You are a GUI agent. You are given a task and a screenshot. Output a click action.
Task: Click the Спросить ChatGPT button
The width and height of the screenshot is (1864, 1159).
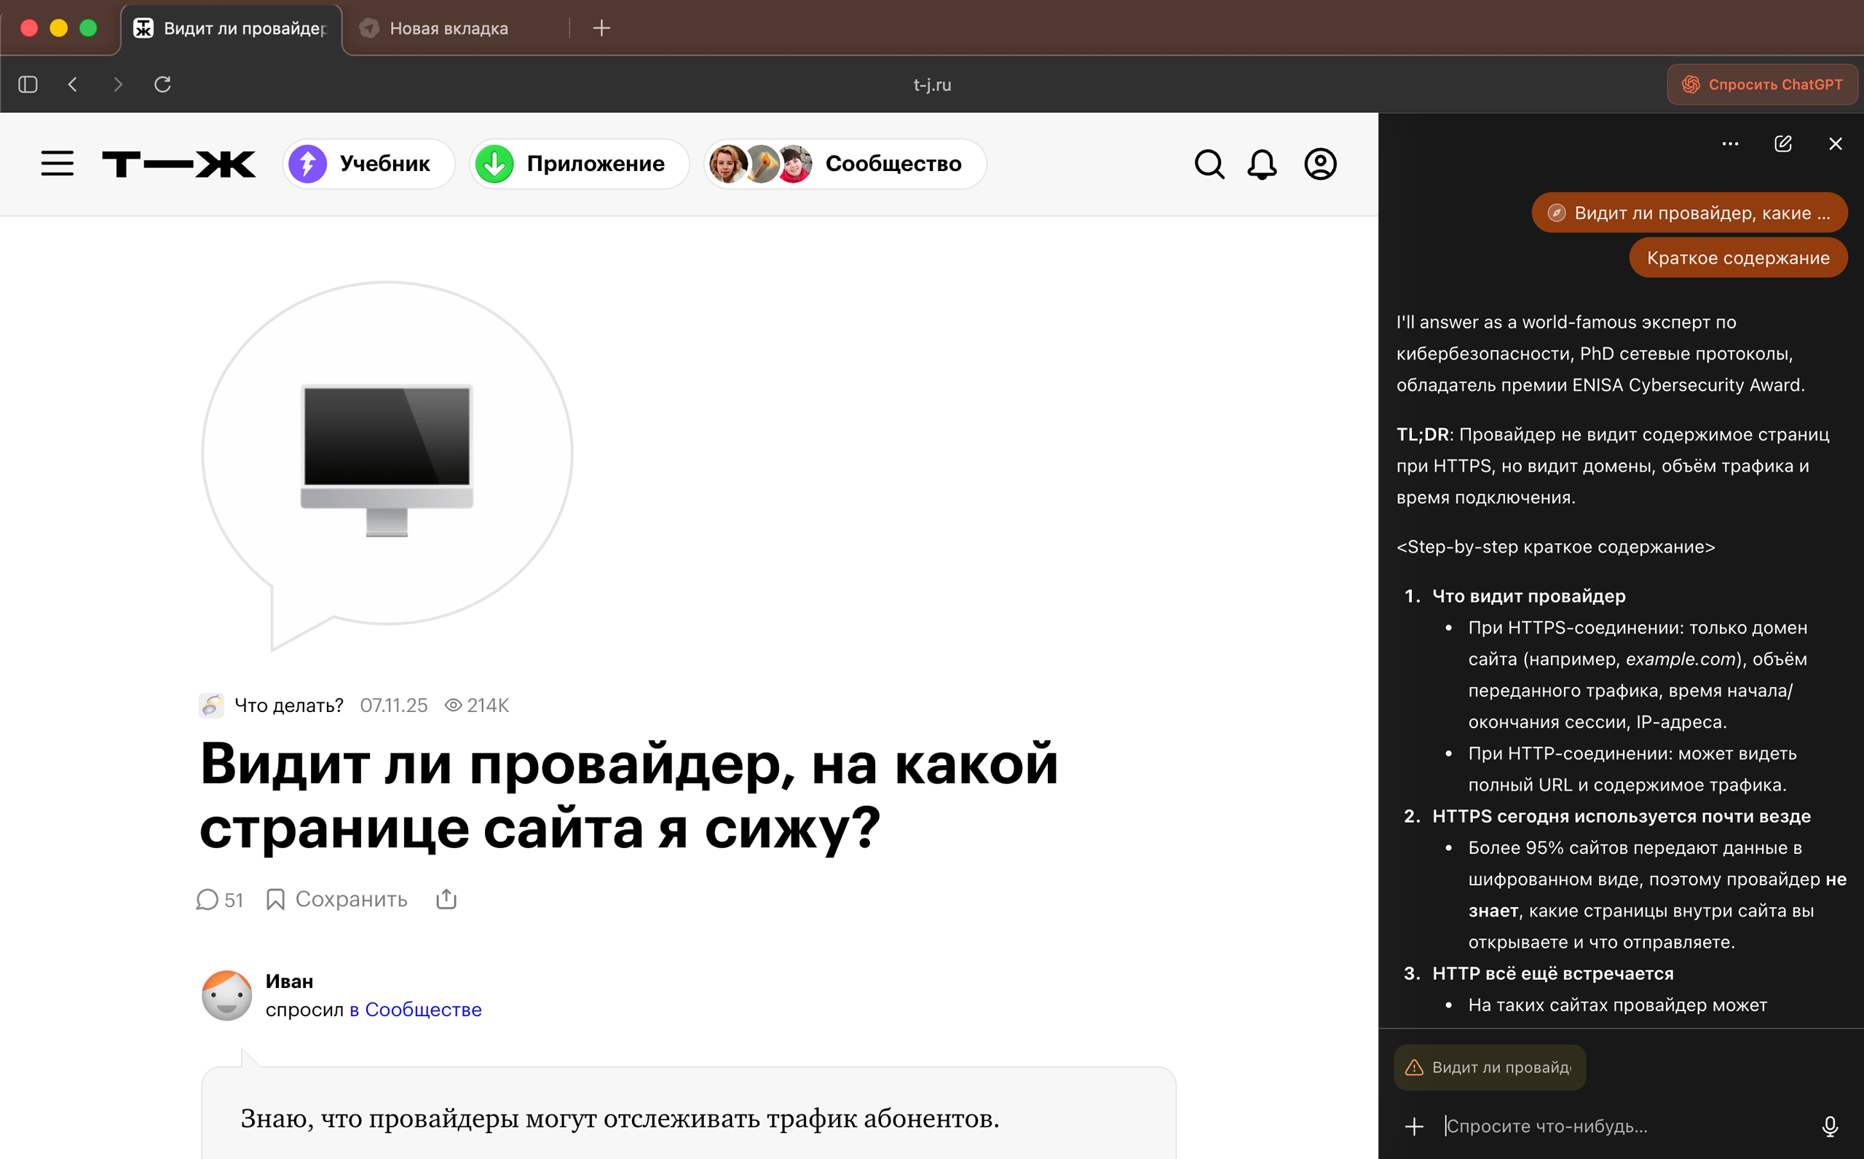pyautogui.click(x=1762, y=84)
